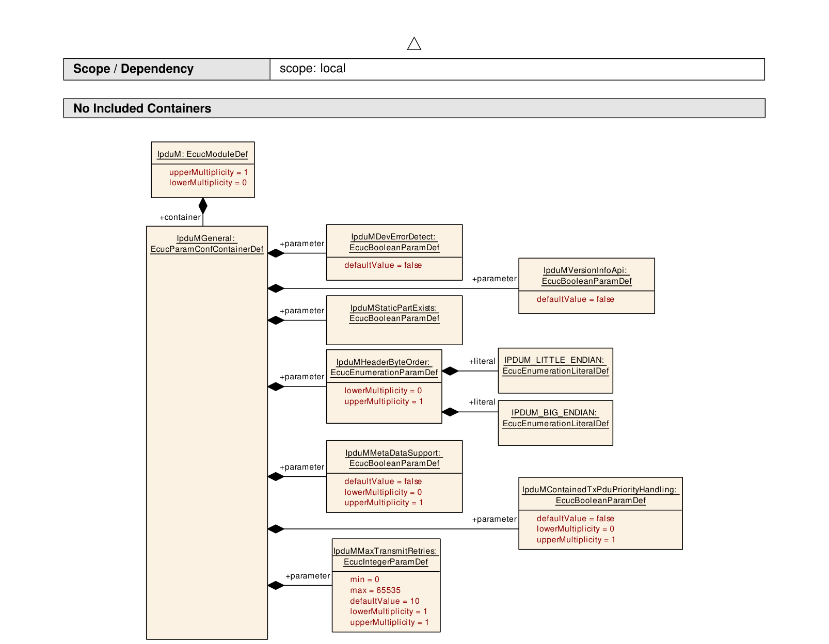Select the 'IpduM: EcucModuleDef' box title
Screen dimensions: 829x644
[202, 154]
